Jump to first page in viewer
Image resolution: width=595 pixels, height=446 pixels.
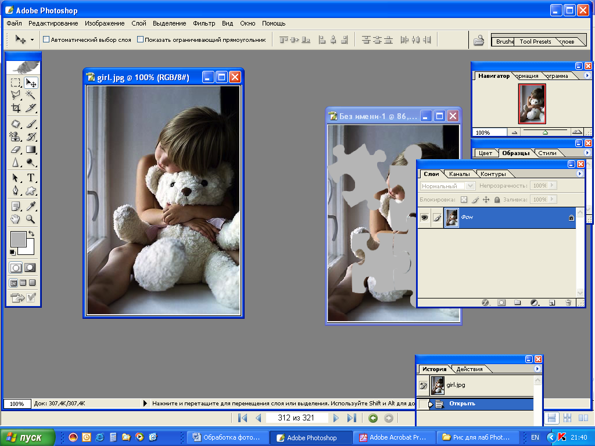tap(242, 418)
